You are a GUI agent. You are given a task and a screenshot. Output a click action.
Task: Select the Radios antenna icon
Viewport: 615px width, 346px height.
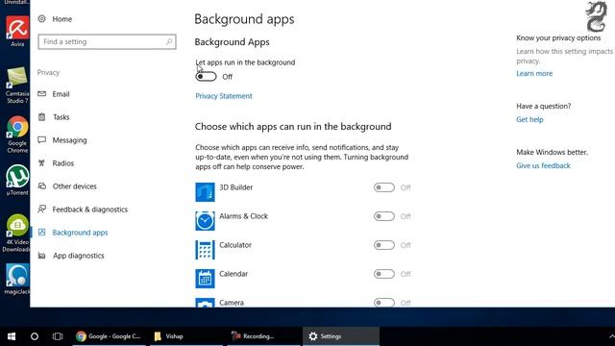click(42, 162)
